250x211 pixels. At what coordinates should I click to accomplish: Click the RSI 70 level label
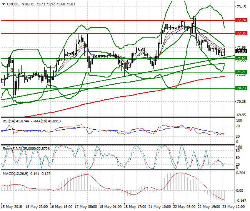click(238, 126)
